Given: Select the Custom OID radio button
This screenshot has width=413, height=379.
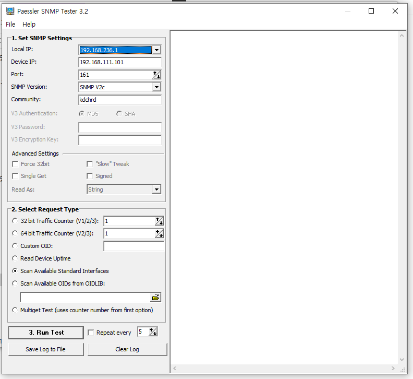Looking at the screenshot, I should pyautogui.click(x=15, y=246).
